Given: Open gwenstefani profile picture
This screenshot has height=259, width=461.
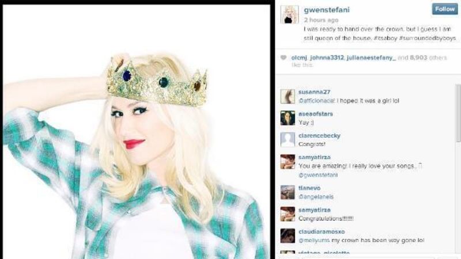Looking at the screenshot, I should point(290,14).
